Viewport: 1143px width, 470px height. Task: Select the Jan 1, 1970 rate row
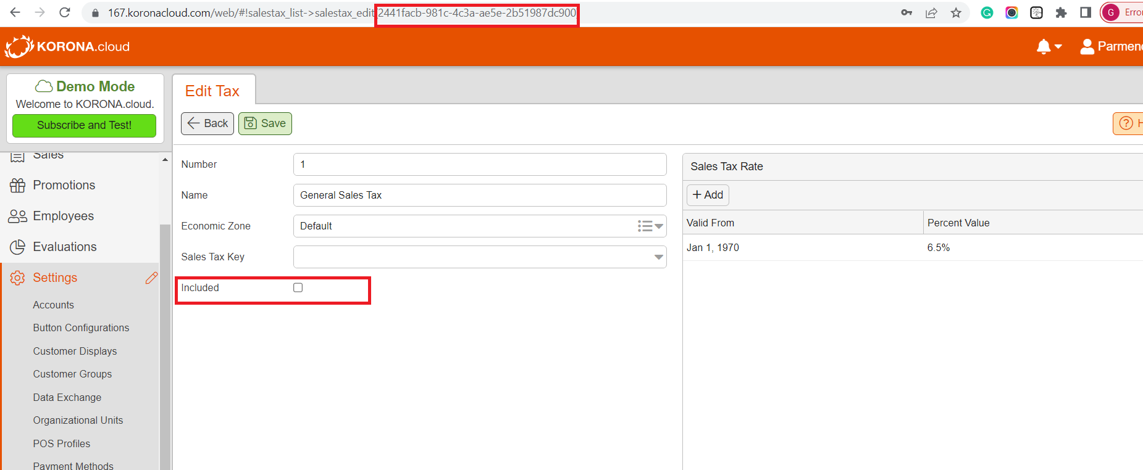pyautogui.click(x=913, y=247)
